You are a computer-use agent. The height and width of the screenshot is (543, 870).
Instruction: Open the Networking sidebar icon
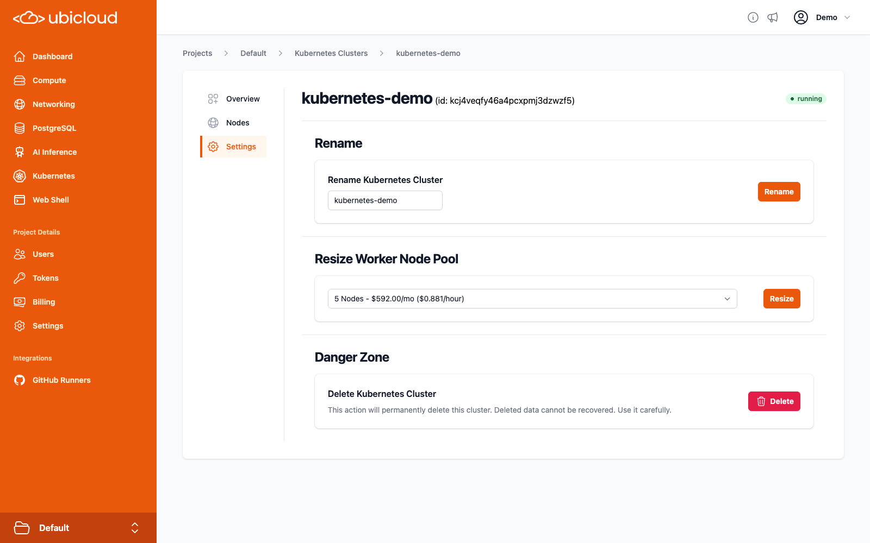click(x=19, y=104)
